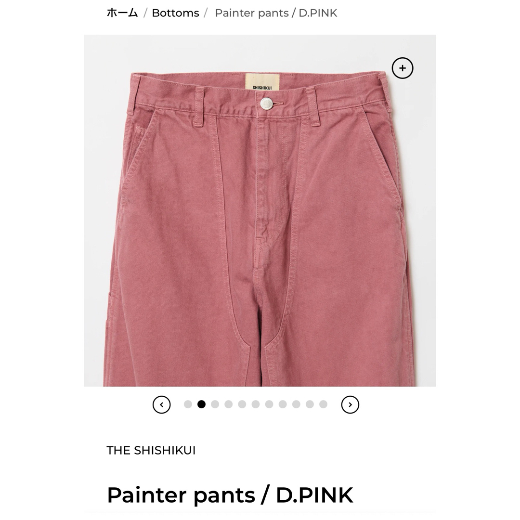View the tenth carousel image dot
This screenshot has width=520, height=520.
point(310,404)
